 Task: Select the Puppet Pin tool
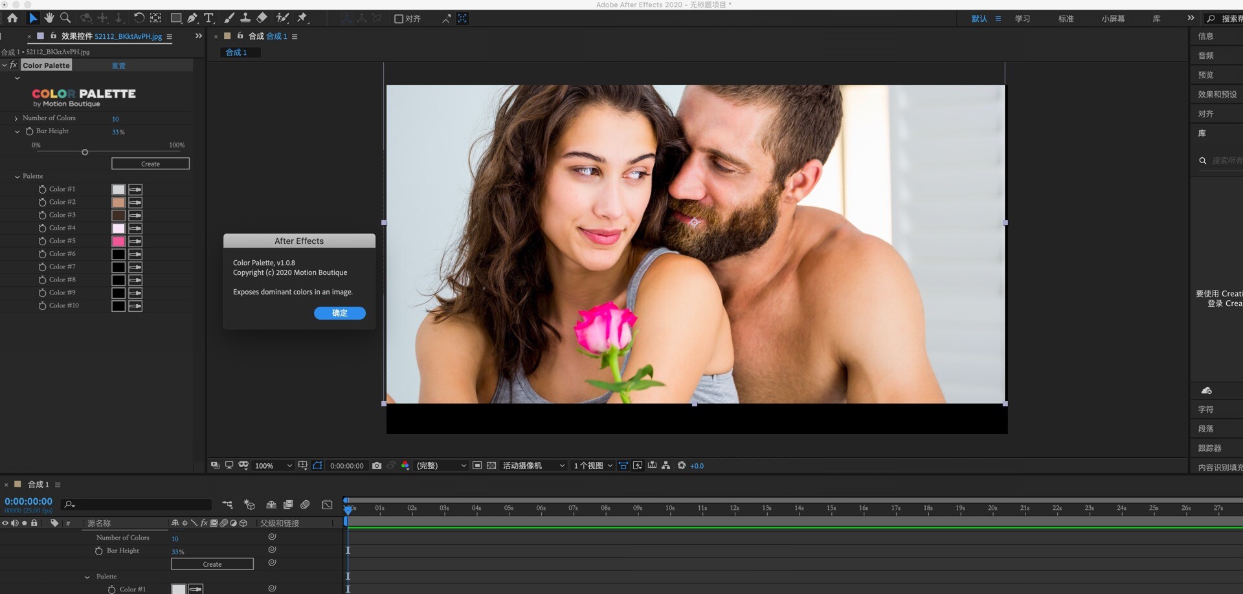point(302,18)
